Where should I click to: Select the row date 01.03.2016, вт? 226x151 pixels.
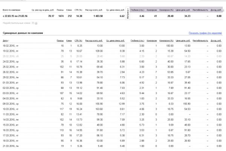point(11,83)
